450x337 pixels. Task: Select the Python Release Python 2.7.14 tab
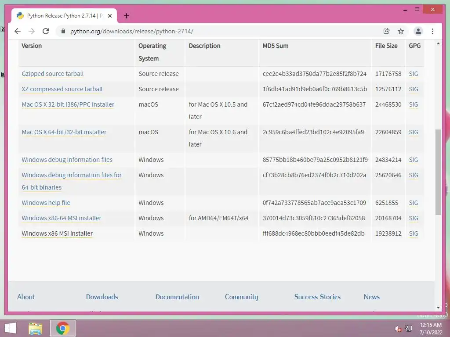pos(64,16)
